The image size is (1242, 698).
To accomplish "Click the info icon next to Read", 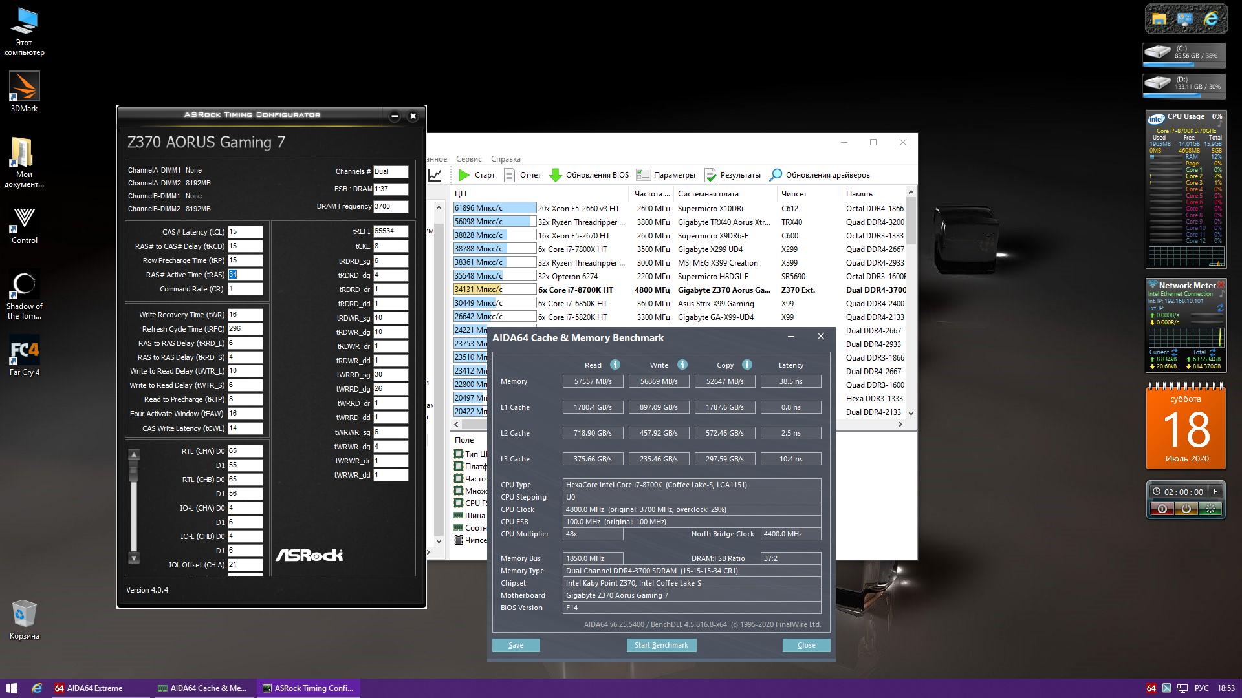I will (x=615, y=365).
